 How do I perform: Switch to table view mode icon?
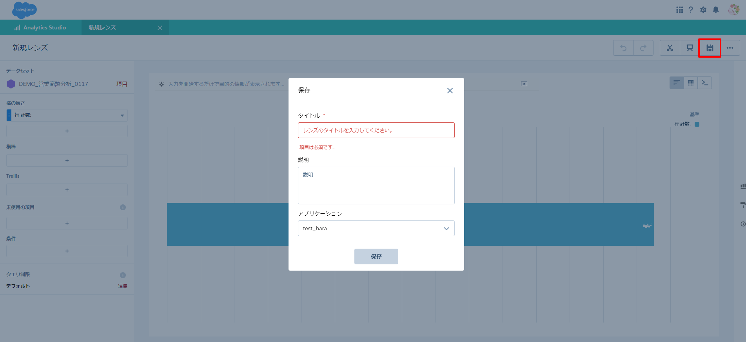(691, 83)
